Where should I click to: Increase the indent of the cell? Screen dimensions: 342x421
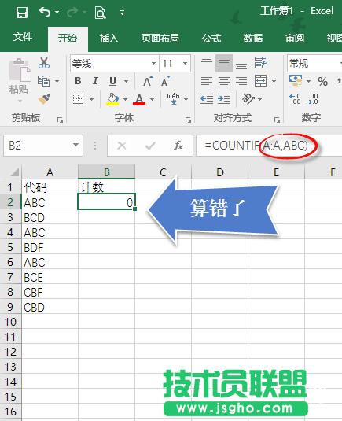click(x=224, y=99)
